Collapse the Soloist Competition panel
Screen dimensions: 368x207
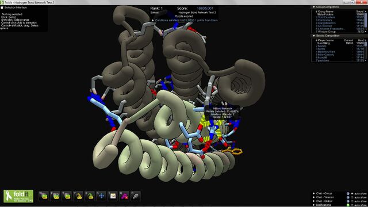pos(314,36)
